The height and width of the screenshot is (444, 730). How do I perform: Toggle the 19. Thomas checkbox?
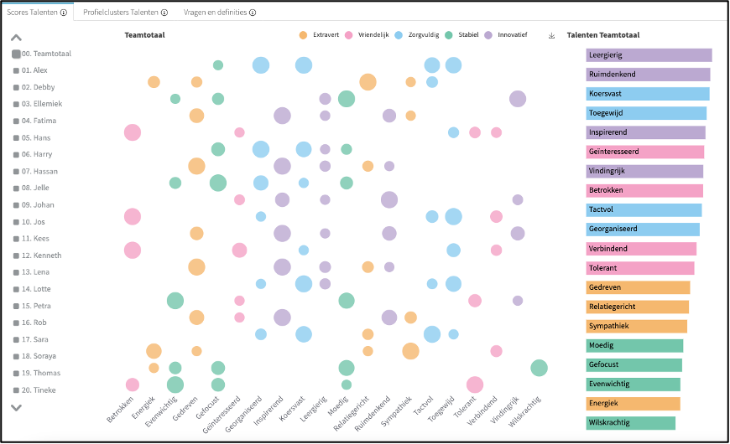(16, 374)
